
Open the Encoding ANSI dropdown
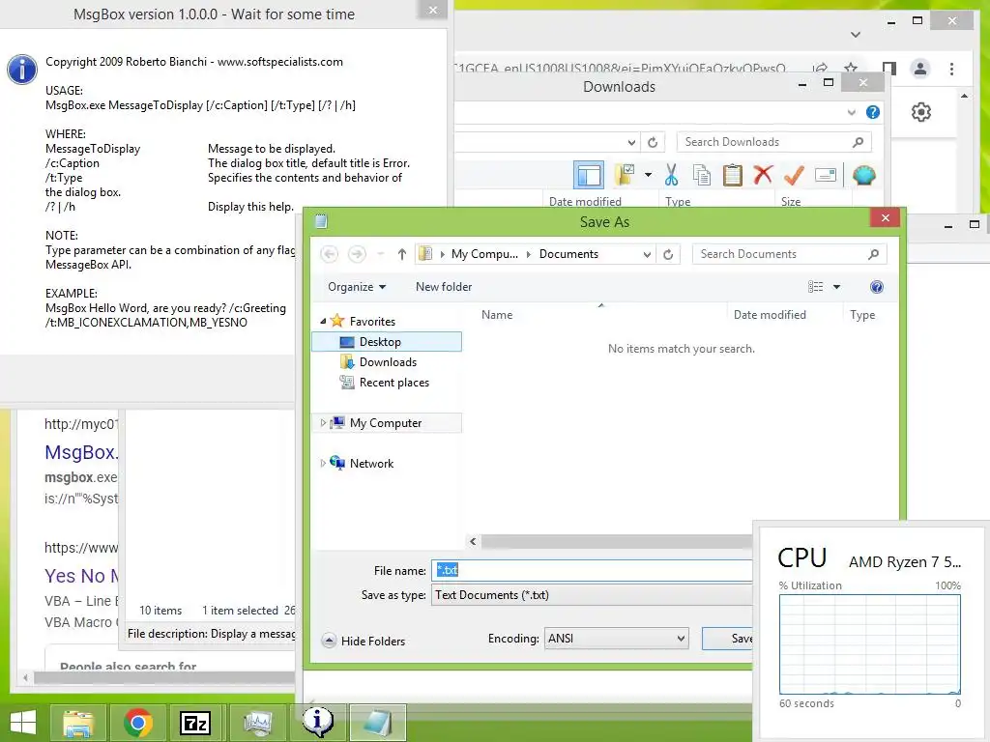616,639
